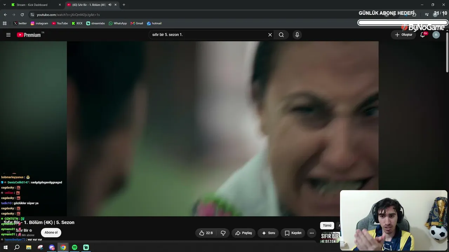Open more actions for the video
Viewport: 449px width, 252px height.
311,233
